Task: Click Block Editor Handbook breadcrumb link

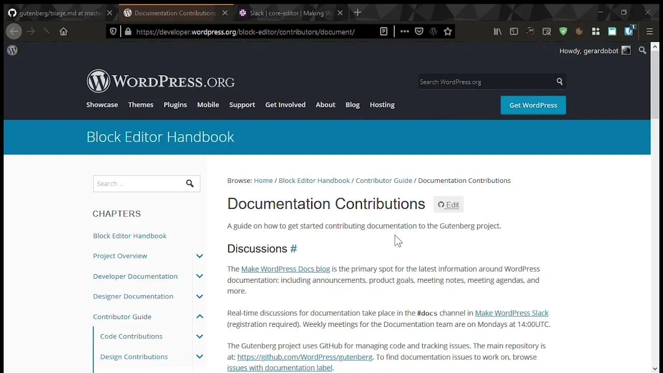Action: pos(314,180)
